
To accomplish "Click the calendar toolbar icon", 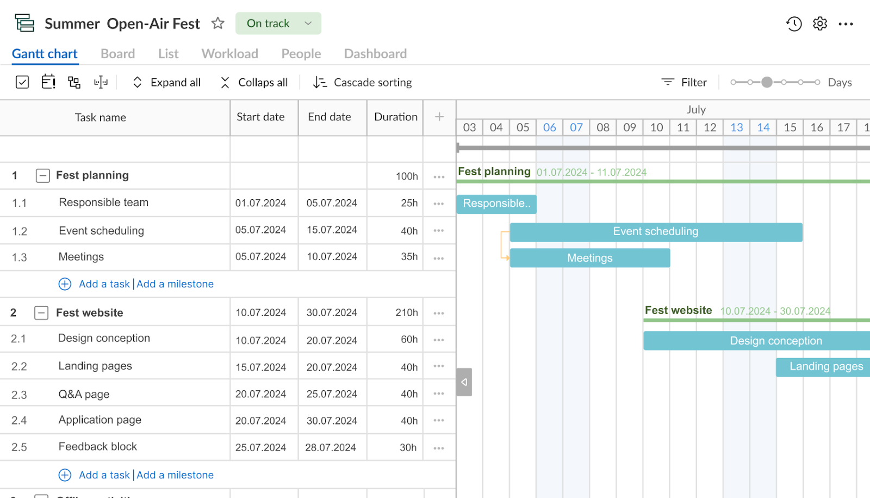I will point(48,82).
